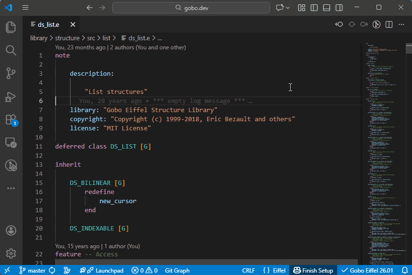Toggle the primary side bar visibility
This screenshot has height=275, width=412.
point(314,8)
